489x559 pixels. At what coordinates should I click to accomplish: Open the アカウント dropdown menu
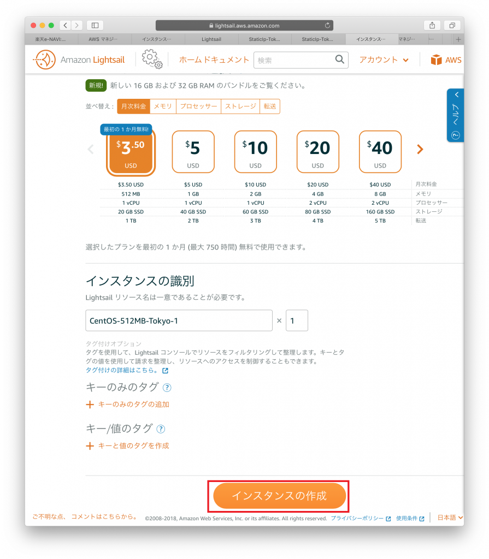pos(384,60)
